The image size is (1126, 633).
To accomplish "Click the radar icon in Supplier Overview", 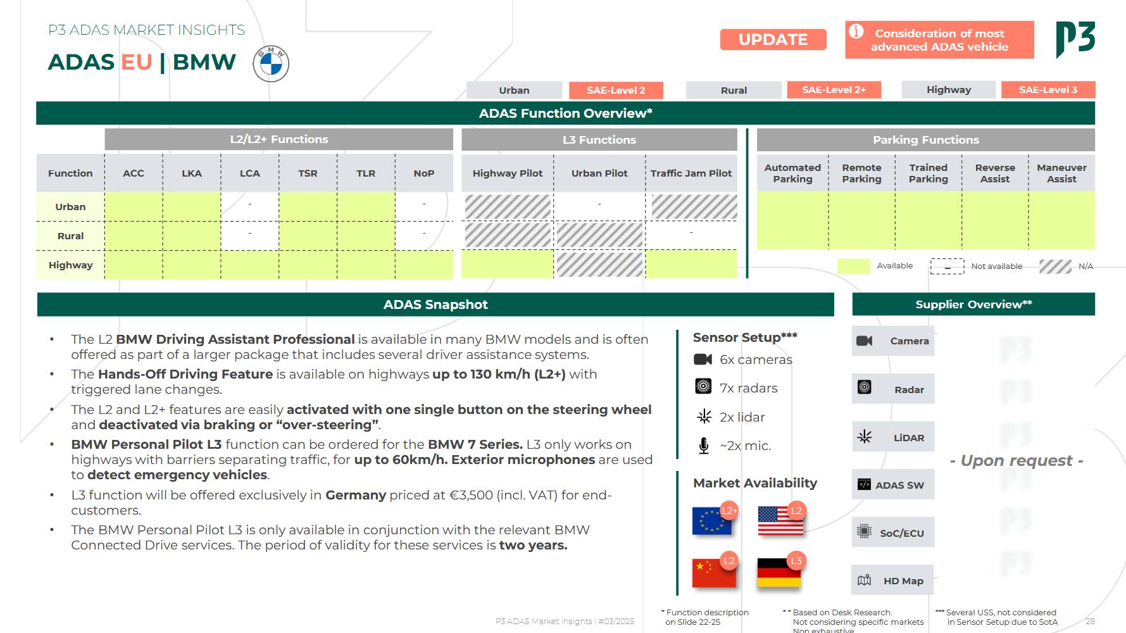I will pyautogui.click(x=865, y=387).
